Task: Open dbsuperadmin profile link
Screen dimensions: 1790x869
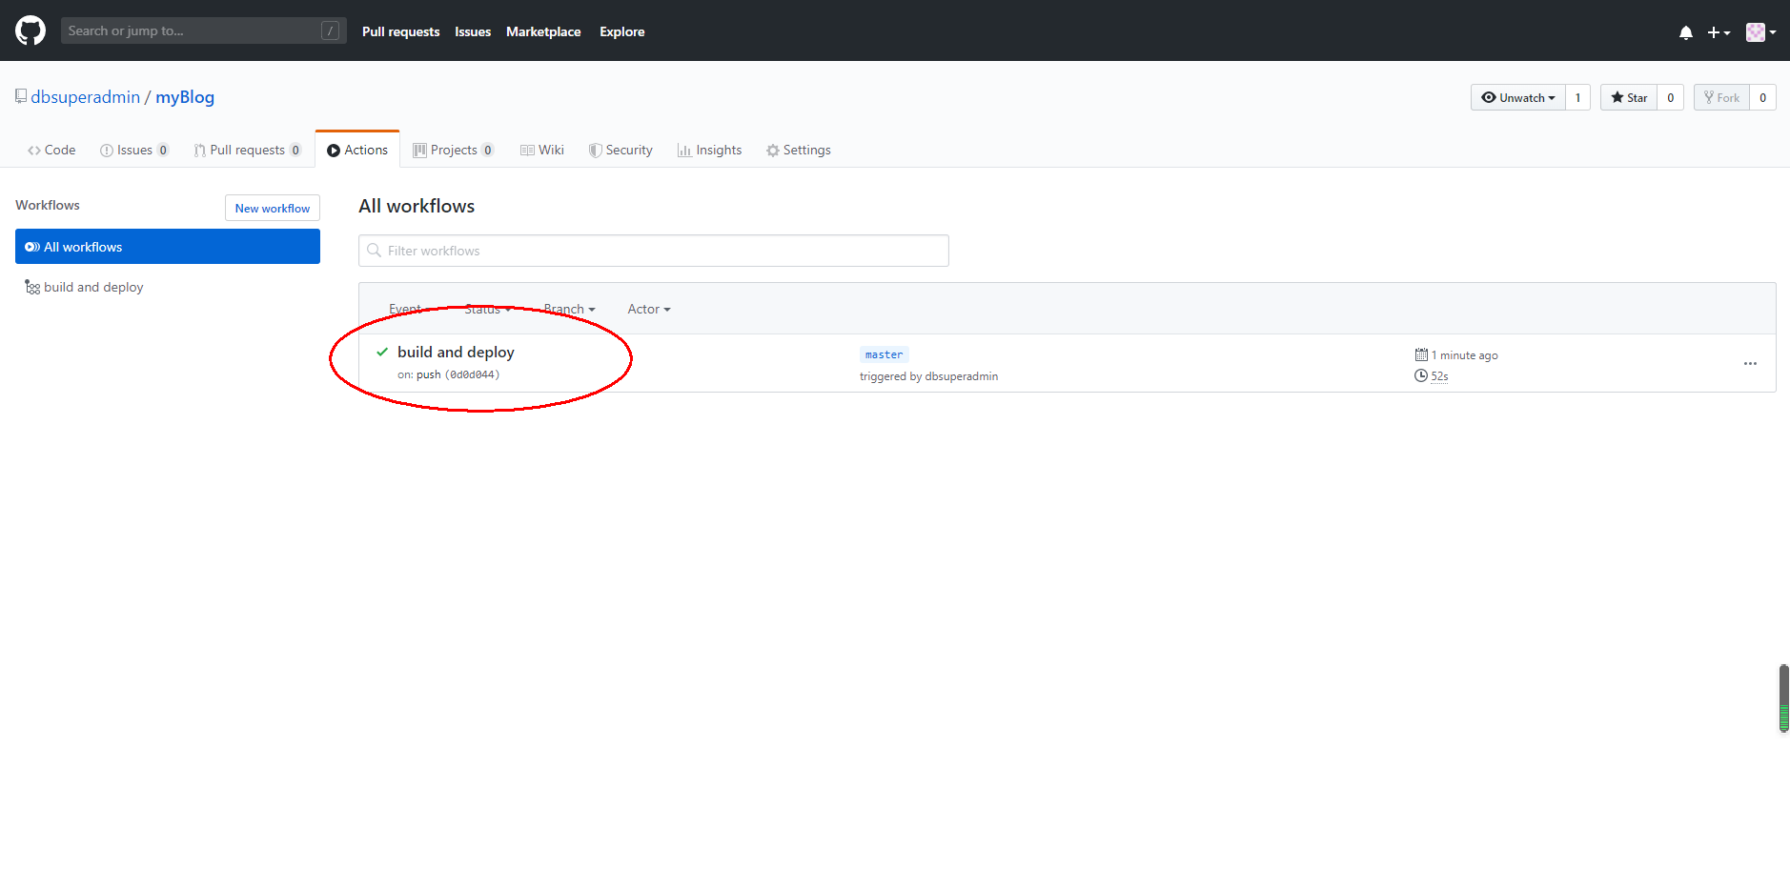Action: [85, 97]
